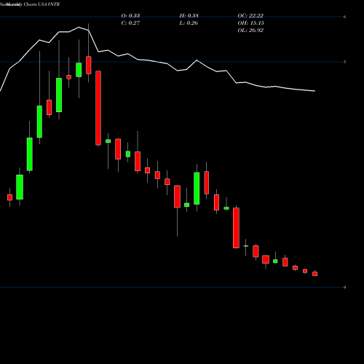Screen dimensions: 364x364
Task: Click the 'Charts USA FNTR' chart title
Action: click(41, 4)
